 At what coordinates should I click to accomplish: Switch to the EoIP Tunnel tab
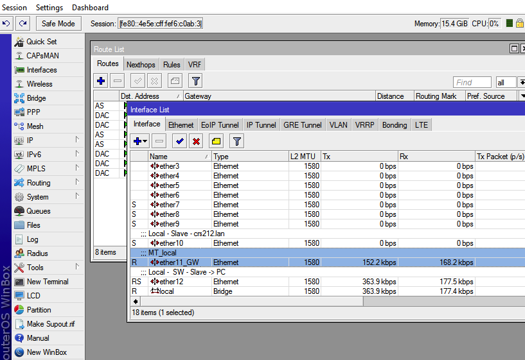tap(220, 125)
